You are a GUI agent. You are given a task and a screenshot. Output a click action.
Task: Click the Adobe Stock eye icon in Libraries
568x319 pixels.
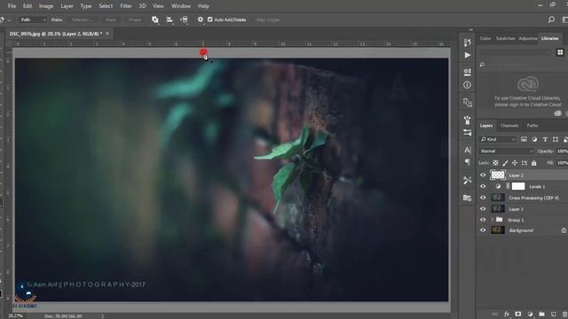tap(558, 113)
